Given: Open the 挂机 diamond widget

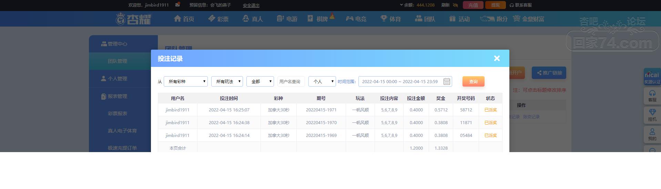Looking at the screenshot, I should point(652,115).
